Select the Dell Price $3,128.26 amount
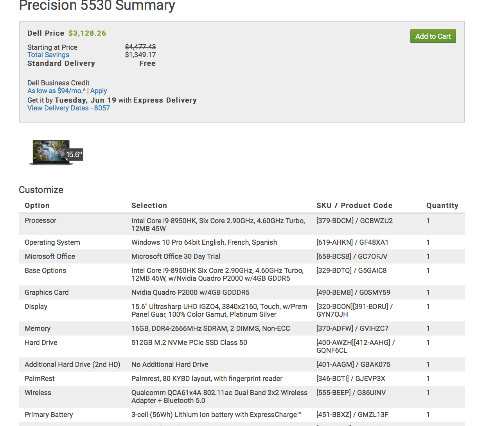This screenshot has height=426, width=478. (87, 33)
